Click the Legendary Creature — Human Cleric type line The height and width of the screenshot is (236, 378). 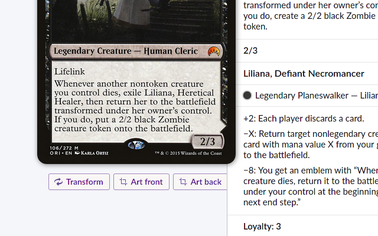point(126,51)
